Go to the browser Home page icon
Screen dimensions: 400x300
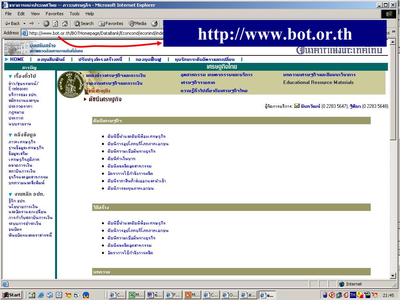pos(65,23)
